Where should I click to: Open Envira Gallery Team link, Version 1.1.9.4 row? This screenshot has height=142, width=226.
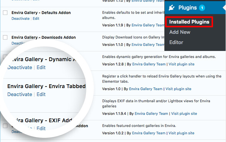[x=151, y=114]
